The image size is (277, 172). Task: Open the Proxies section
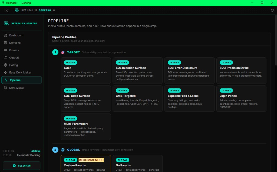click(22, 50)
